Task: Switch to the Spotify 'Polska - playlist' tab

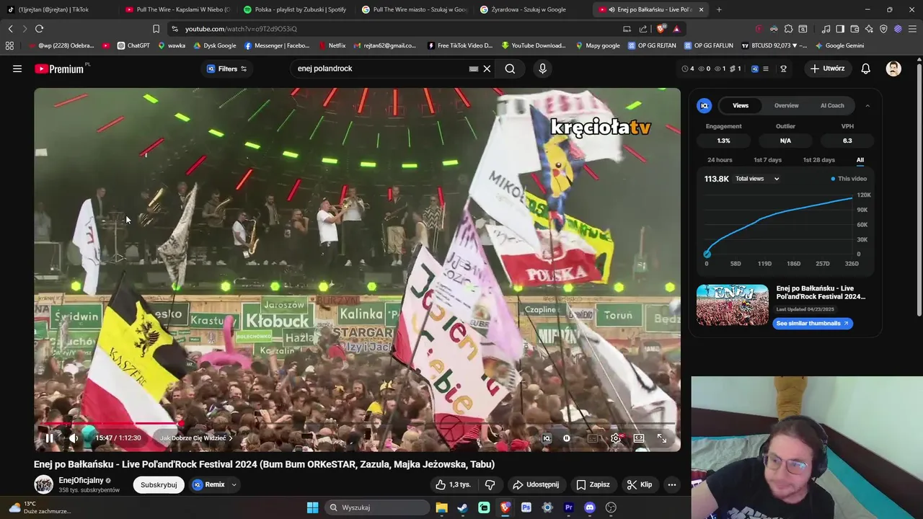Action: [x=296, y=9]
